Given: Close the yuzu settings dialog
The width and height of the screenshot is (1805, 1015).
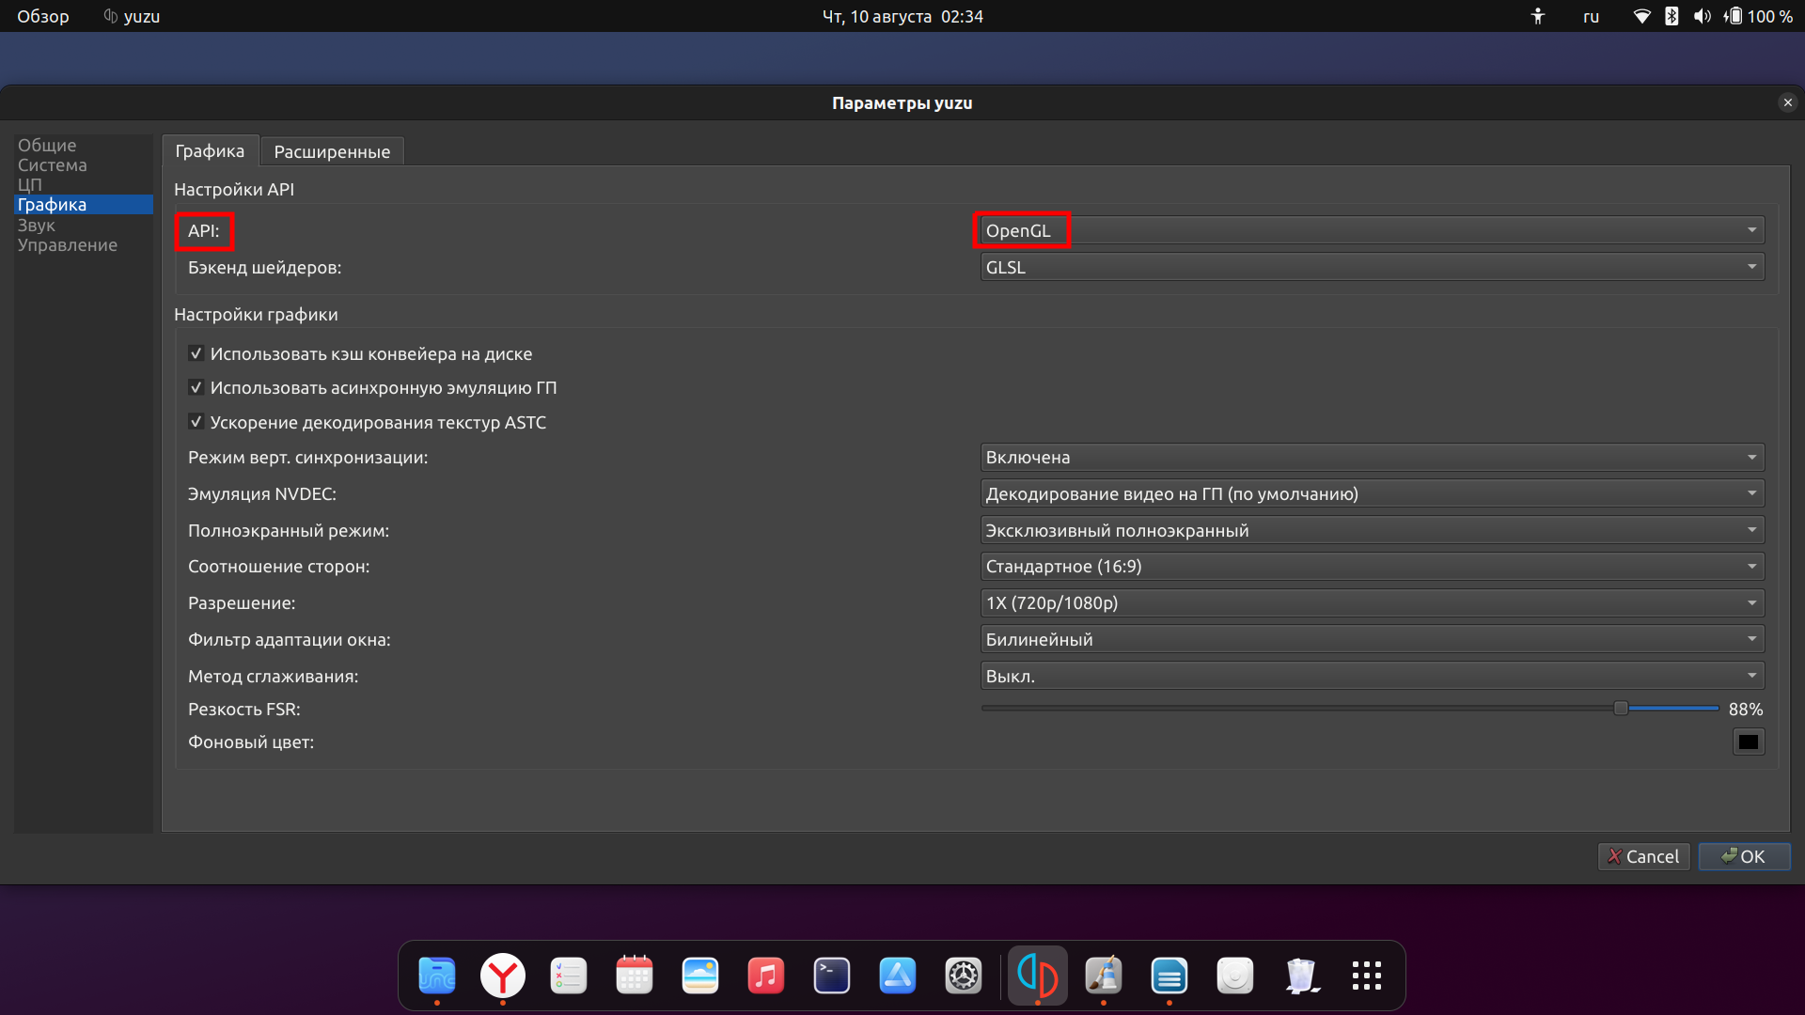Looking at the screenshot, I should point(1787,102).
